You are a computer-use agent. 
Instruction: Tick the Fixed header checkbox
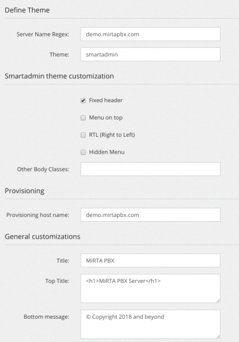(83, 100)
